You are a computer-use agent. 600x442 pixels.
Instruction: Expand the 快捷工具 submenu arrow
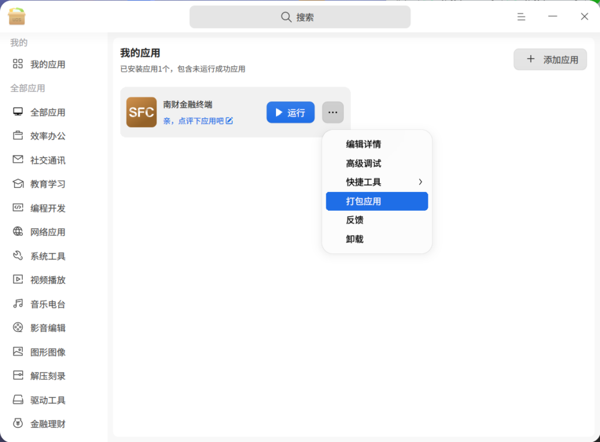coord(420,182)
